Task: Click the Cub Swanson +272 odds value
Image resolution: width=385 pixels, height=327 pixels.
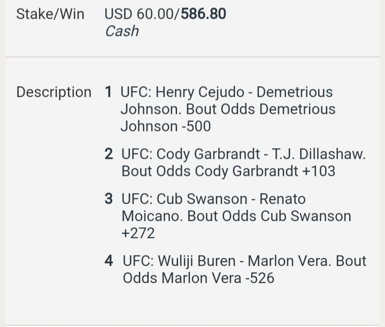Action: point(138,233)
